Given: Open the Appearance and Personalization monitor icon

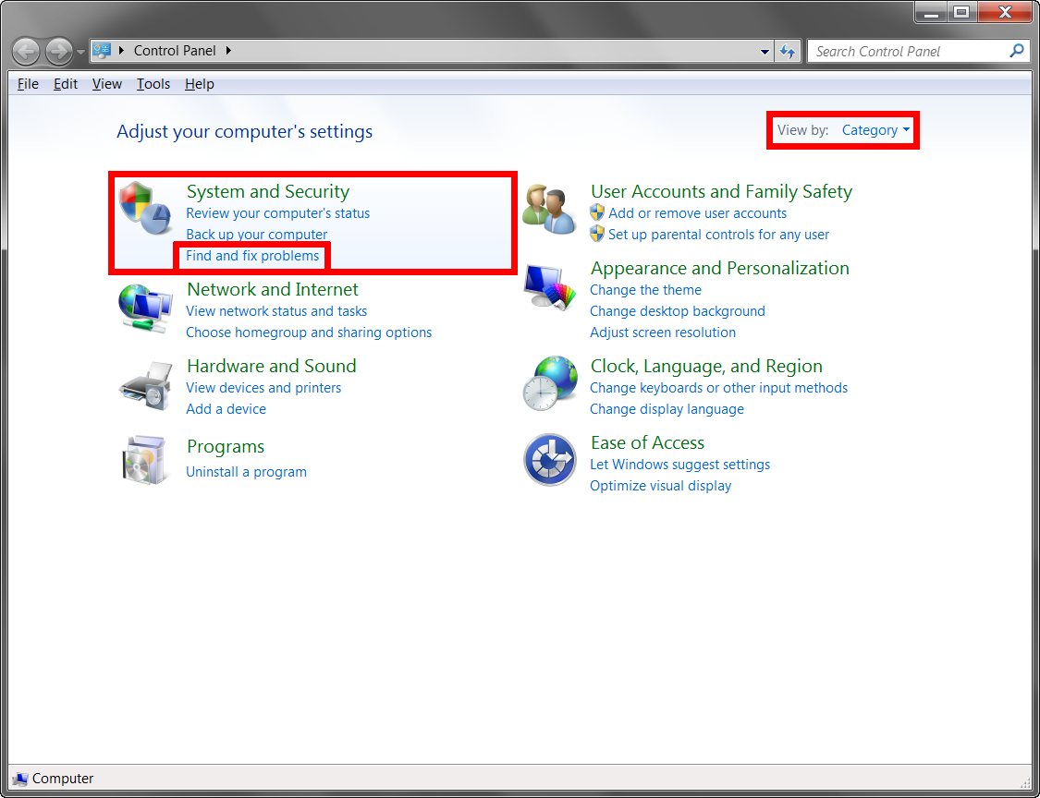Looking at the screenshot, I should coord(550,285).
